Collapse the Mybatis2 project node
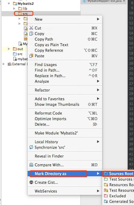This screenshot has height=205, width=134. click(x=9, y=3)
